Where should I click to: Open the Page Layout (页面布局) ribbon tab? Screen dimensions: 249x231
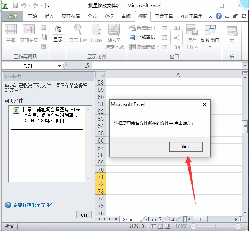point(70,16)
